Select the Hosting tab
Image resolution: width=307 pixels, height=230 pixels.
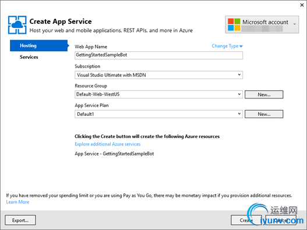39,45
